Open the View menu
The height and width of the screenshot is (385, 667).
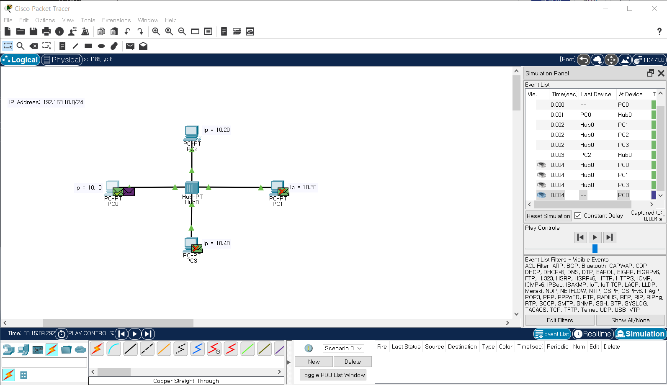[68, 20]
